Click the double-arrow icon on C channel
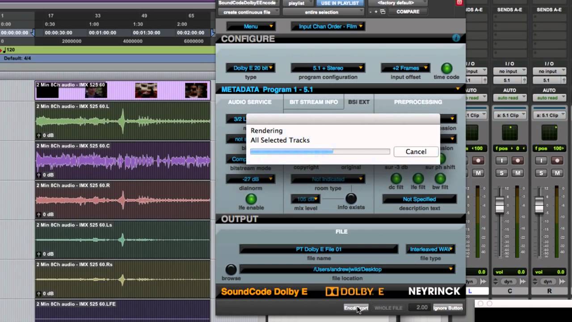Viewport: 572px width, 322px height. 522,282
